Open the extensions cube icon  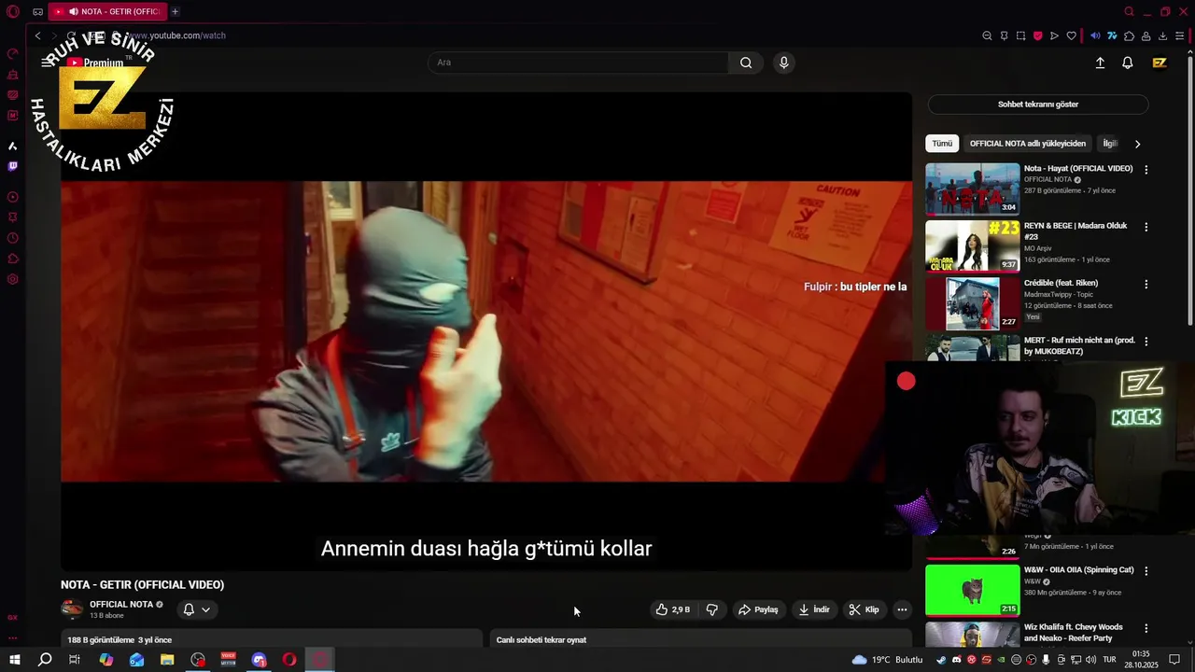click(1129, 36)
